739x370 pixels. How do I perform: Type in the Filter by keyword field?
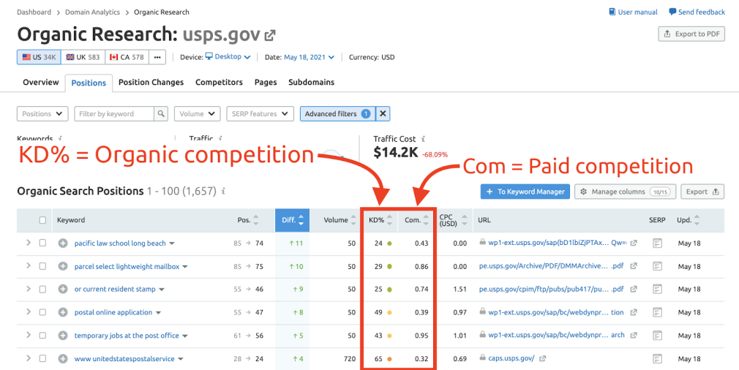pyautogui.click(x=114, y=114)
